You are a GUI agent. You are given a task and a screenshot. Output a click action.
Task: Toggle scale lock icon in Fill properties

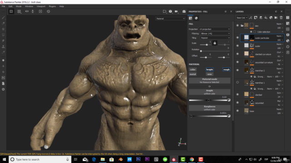tap(215, 43)
